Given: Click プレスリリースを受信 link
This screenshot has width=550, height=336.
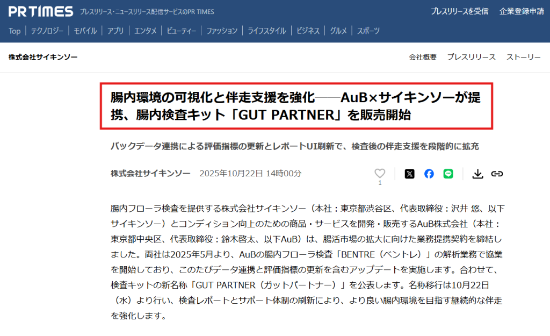Looking at the screenshot, I should (460, 11).
